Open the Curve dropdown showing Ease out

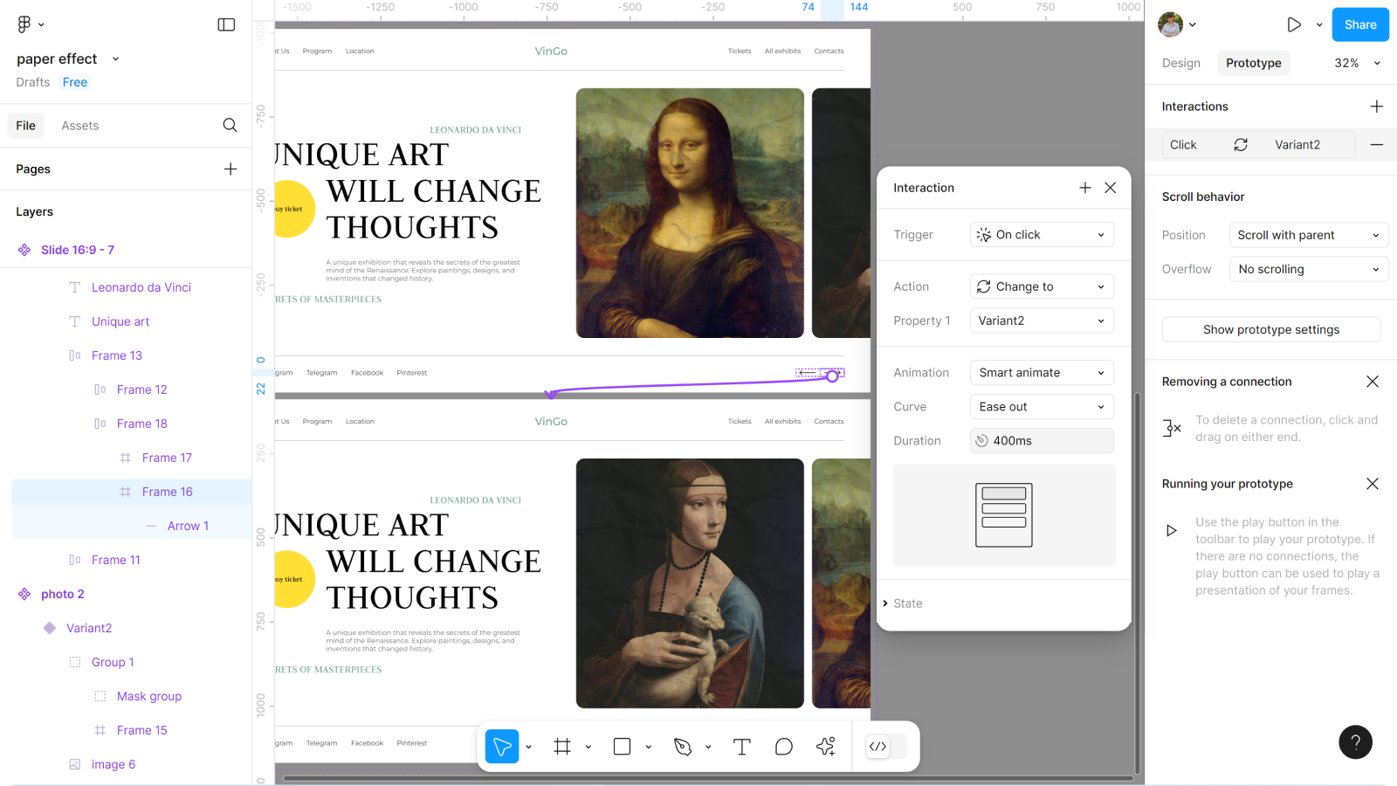[x=1042, y=407]
